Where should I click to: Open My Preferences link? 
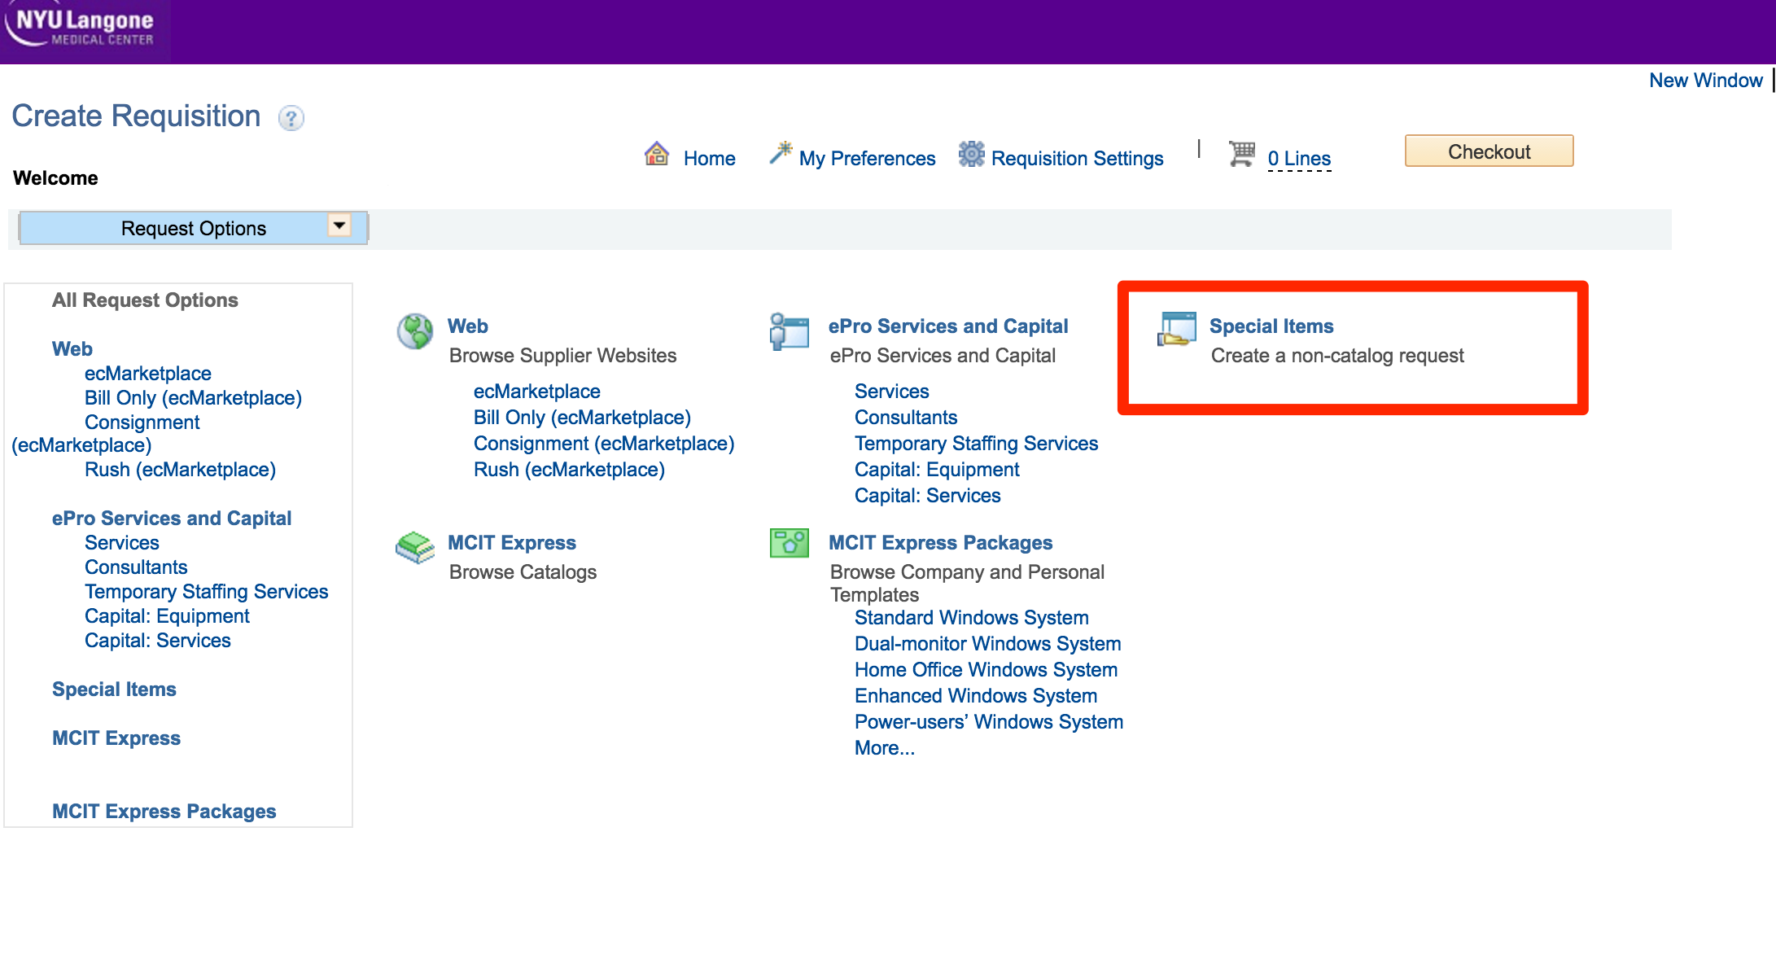[x=868, y=159]
